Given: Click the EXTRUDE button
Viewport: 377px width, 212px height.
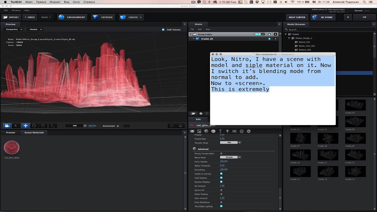Looking at the screenshot, I should coord(103,17).
